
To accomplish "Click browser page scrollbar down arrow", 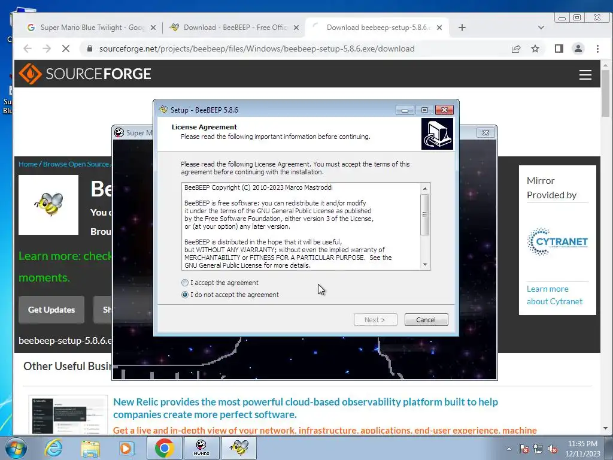I will [606, 428].
